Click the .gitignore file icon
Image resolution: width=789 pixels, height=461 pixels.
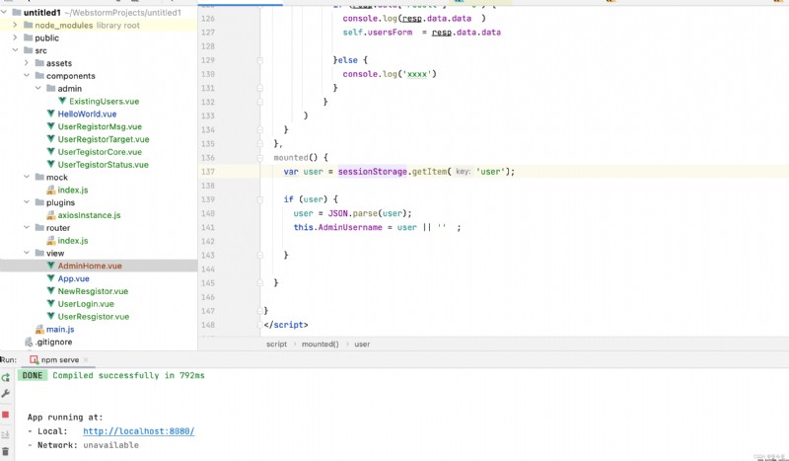pyautogui.click(x=29, y=342)
